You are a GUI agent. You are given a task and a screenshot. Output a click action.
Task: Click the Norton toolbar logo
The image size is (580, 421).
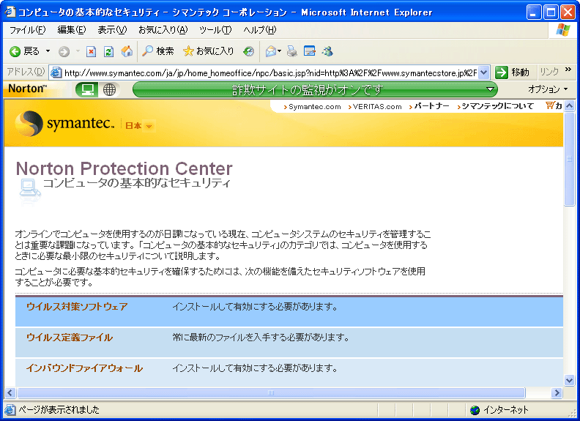click(27, 89)
